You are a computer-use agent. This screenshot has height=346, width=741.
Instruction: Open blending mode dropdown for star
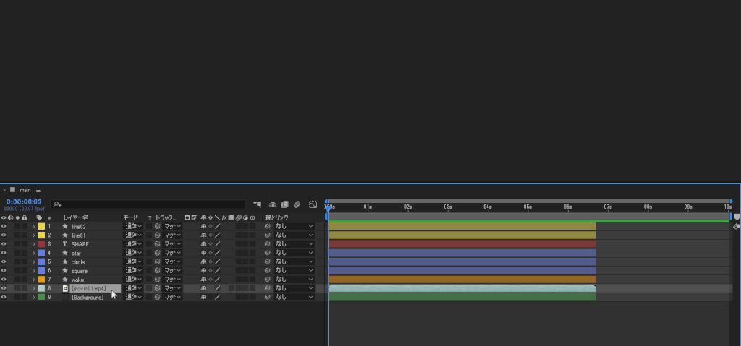133,253
